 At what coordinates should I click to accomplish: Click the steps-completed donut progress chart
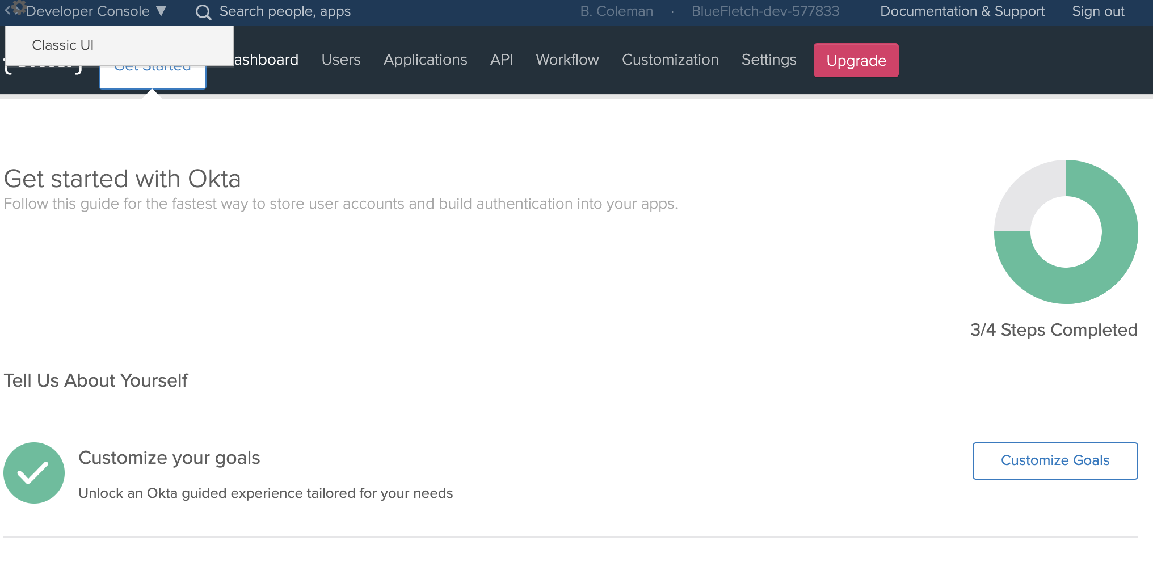click(x=1066, y=231)
